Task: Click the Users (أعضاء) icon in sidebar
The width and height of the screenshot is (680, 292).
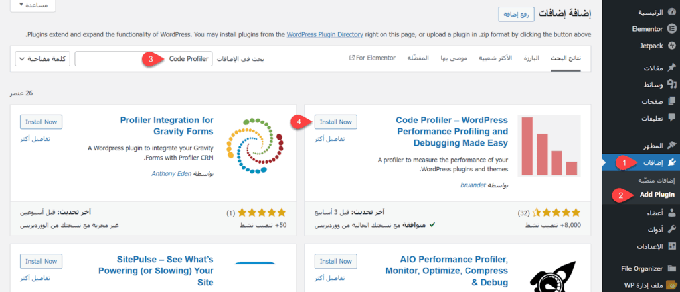Action: (671, 213)
